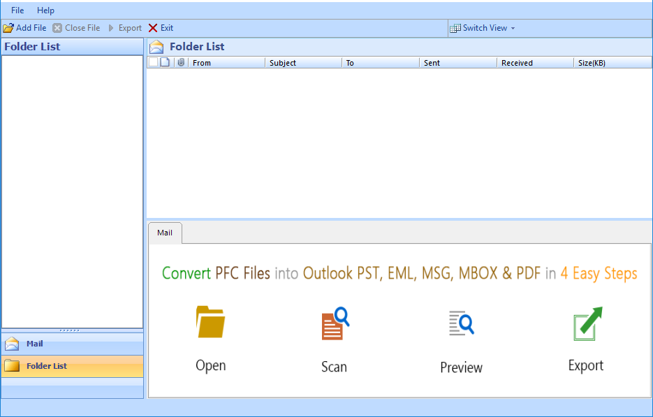Open the Help menu
The image size is (653, 417).
(45, 10)
